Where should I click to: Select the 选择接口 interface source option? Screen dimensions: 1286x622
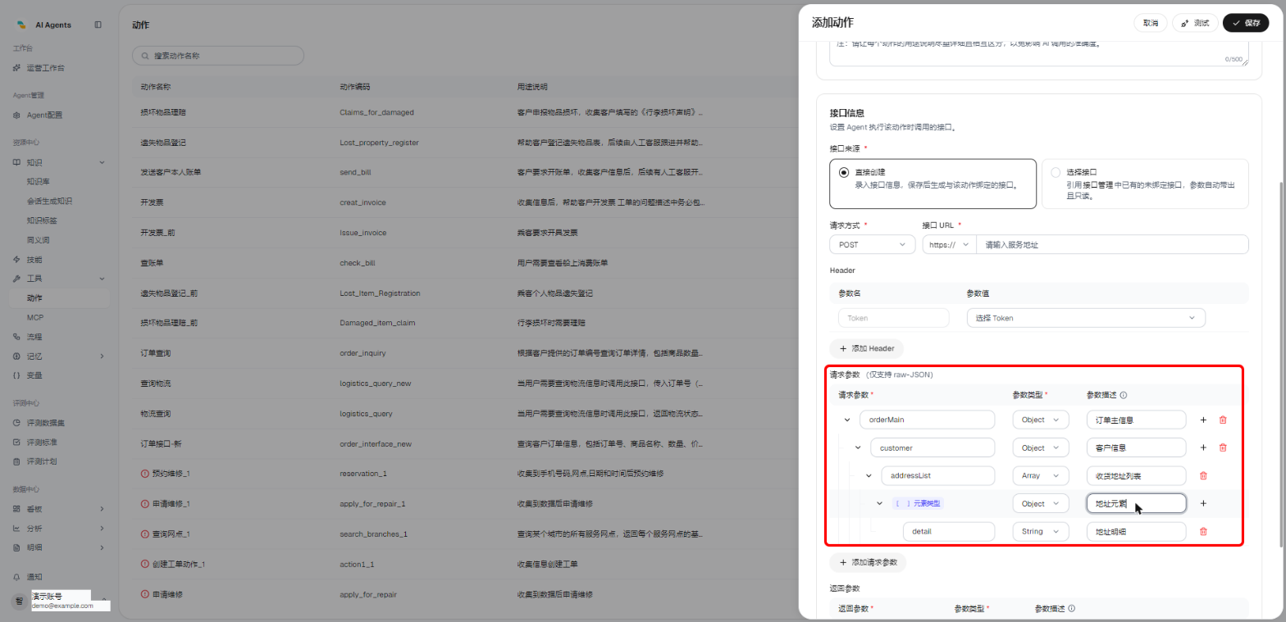pyautogui.click(x=1145, y=184)
